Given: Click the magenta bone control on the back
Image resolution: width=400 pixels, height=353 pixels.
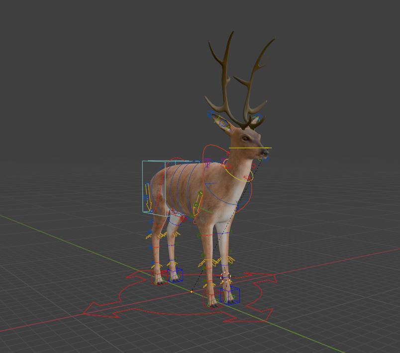Looking at the screenshot, I should 206,162.
